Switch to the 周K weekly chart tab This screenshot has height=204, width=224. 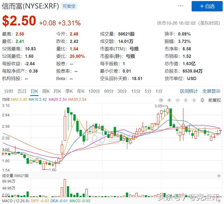46,91
